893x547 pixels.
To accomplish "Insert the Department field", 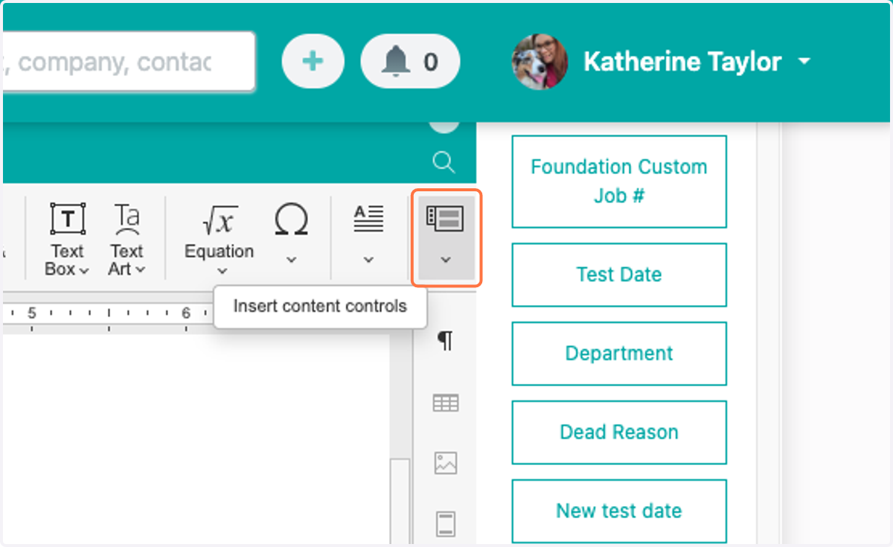I will (x=619, y=354).
